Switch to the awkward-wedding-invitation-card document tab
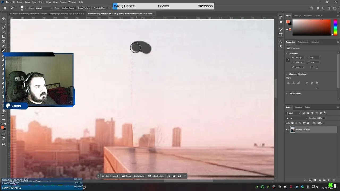Screen dimensions: 340x191 tap(45, 13)
